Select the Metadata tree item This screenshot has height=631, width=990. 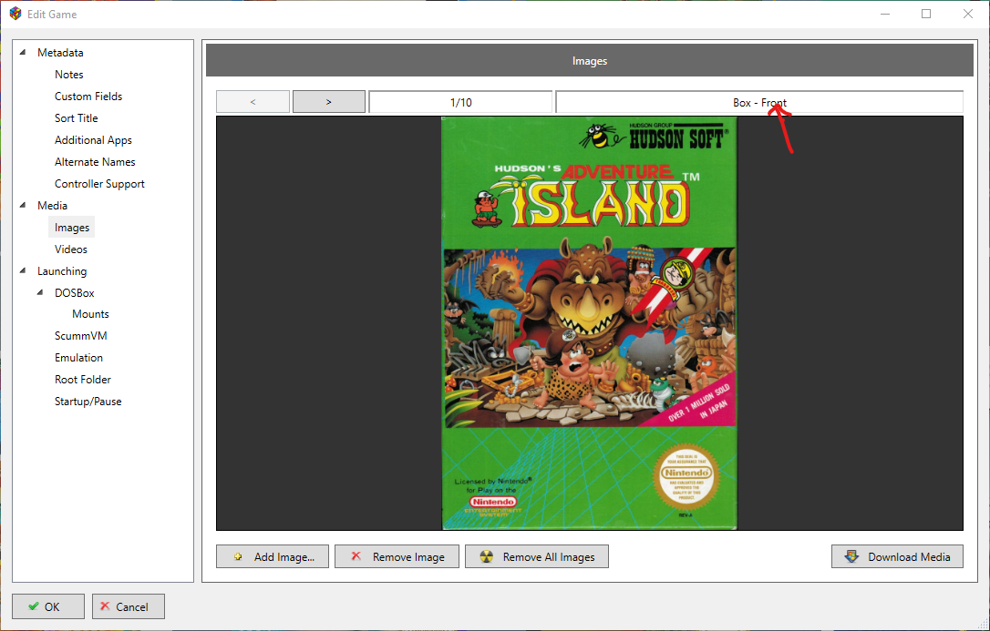point(60,53)
